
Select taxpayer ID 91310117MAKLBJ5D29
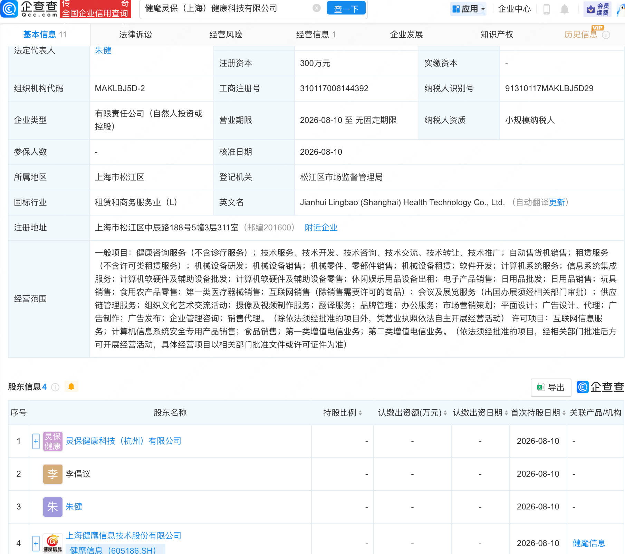coord(549,88)
